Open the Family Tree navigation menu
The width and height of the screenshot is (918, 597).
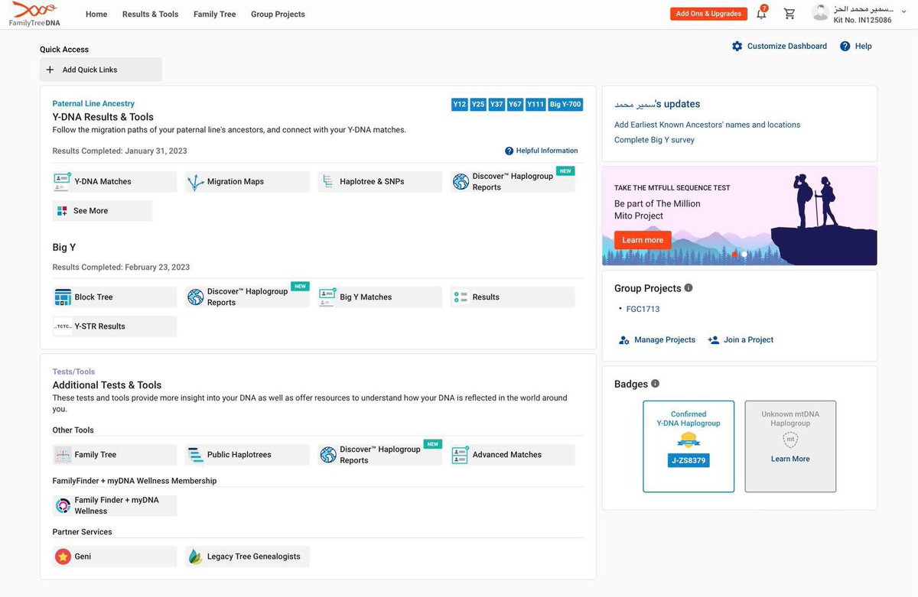(x=214, y=14)
